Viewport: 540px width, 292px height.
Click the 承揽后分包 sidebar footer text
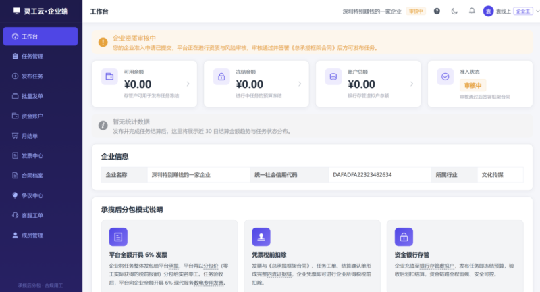click(x=40, y=285)
